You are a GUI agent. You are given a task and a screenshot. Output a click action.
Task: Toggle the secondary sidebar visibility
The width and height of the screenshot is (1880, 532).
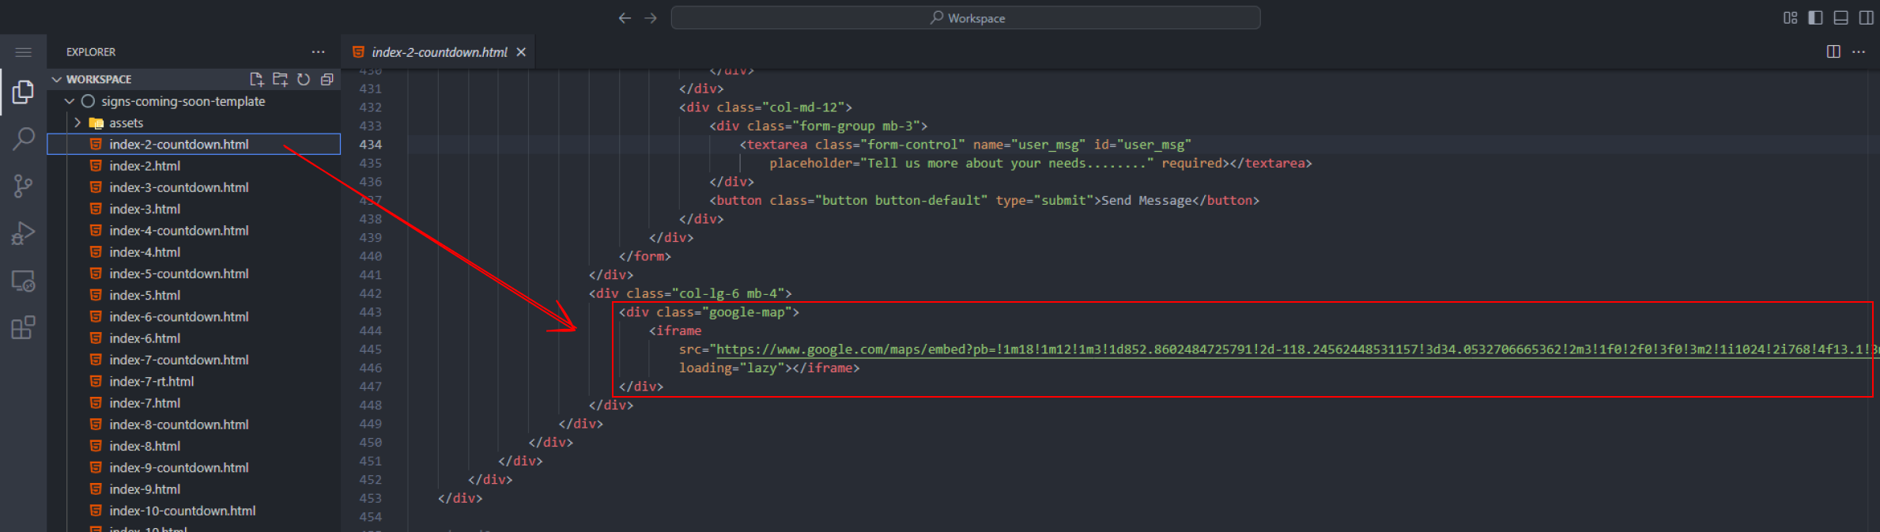point(1866,17)
